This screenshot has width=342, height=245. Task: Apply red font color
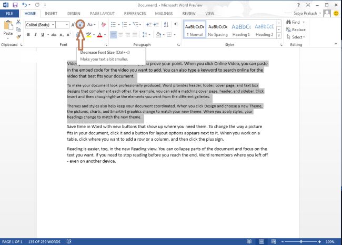(x=99, y=35)
